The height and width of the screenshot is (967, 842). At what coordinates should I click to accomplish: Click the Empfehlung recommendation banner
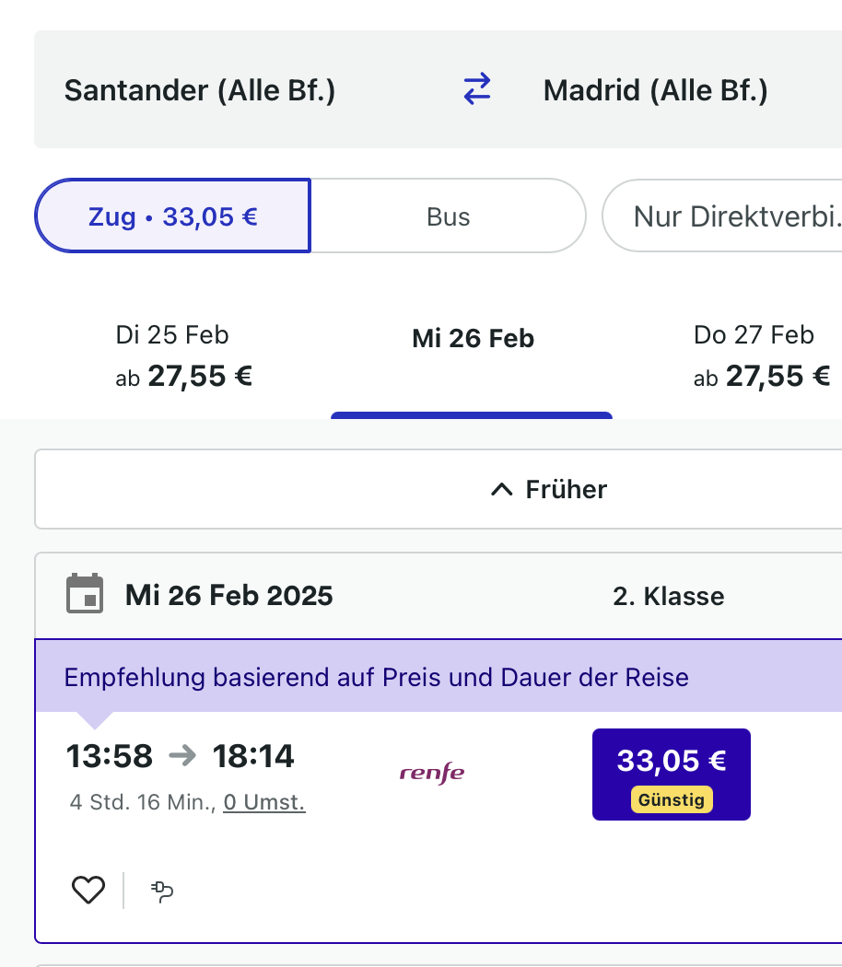click(x=376, y=678)
